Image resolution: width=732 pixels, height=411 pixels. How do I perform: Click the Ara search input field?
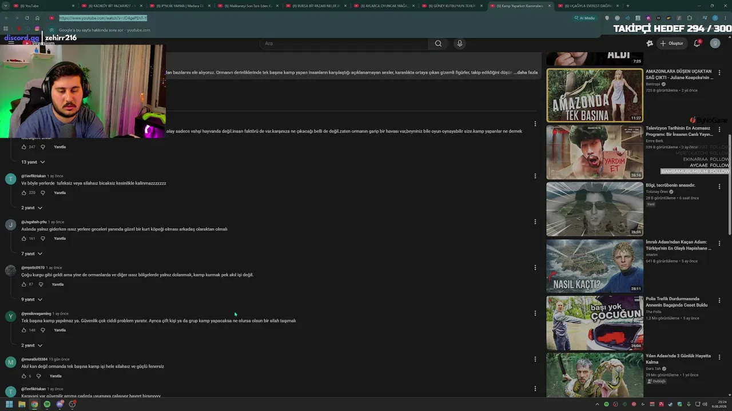pos(345,43)
